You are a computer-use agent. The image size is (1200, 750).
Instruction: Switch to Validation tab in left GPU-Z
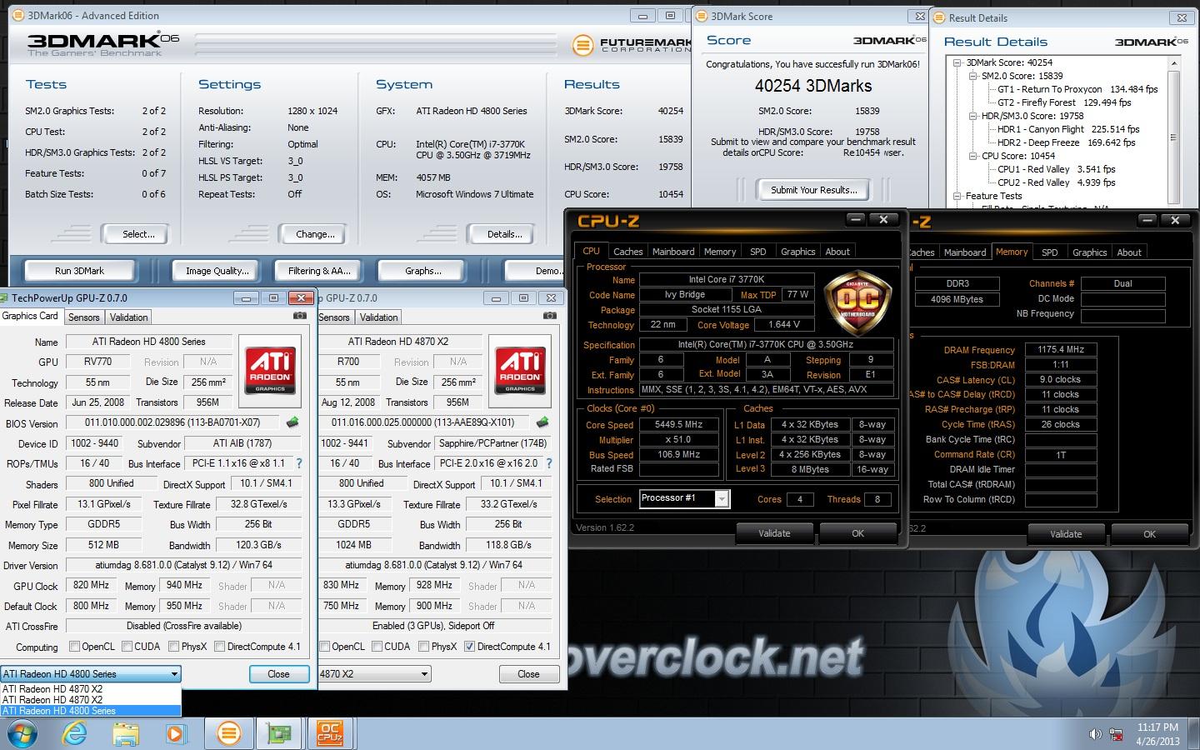[129, 317]
